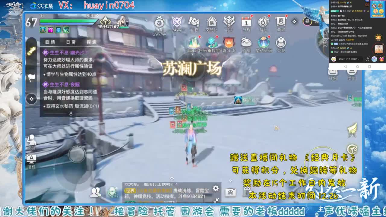The image size is (386, 217).
Task: Open the 画卷 scroll icon
Action: [194, 22]
